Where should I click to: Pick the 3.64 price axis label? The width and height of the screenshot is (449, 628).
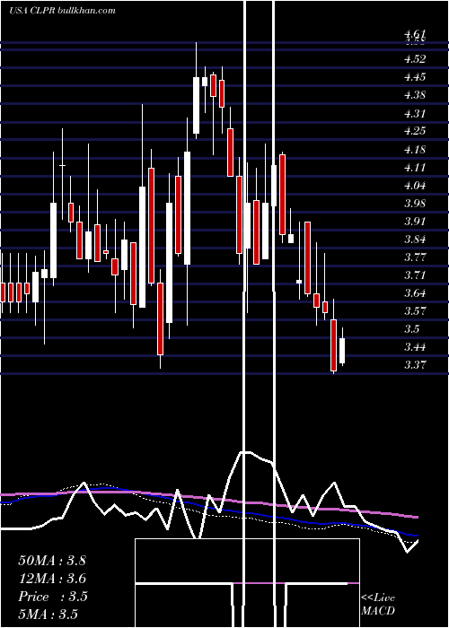pyautogui.click(x=415, y=293)
